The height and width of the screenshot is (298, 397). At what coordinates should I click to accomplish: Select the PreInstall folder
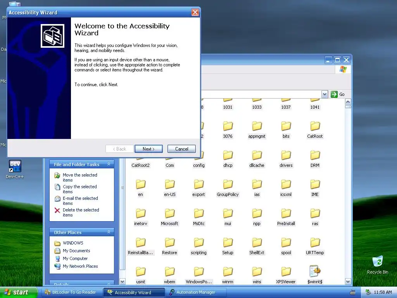click(286, 217)
